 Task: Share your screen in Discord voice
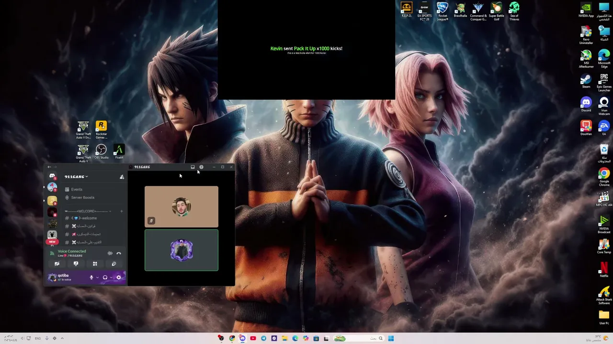(76, 264)
